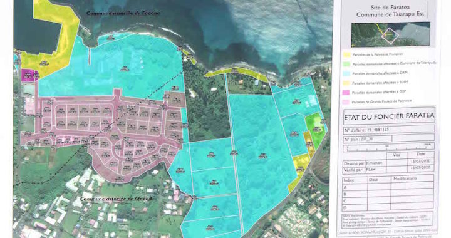Click the Indice A row in modifications table

pos(388,187)
